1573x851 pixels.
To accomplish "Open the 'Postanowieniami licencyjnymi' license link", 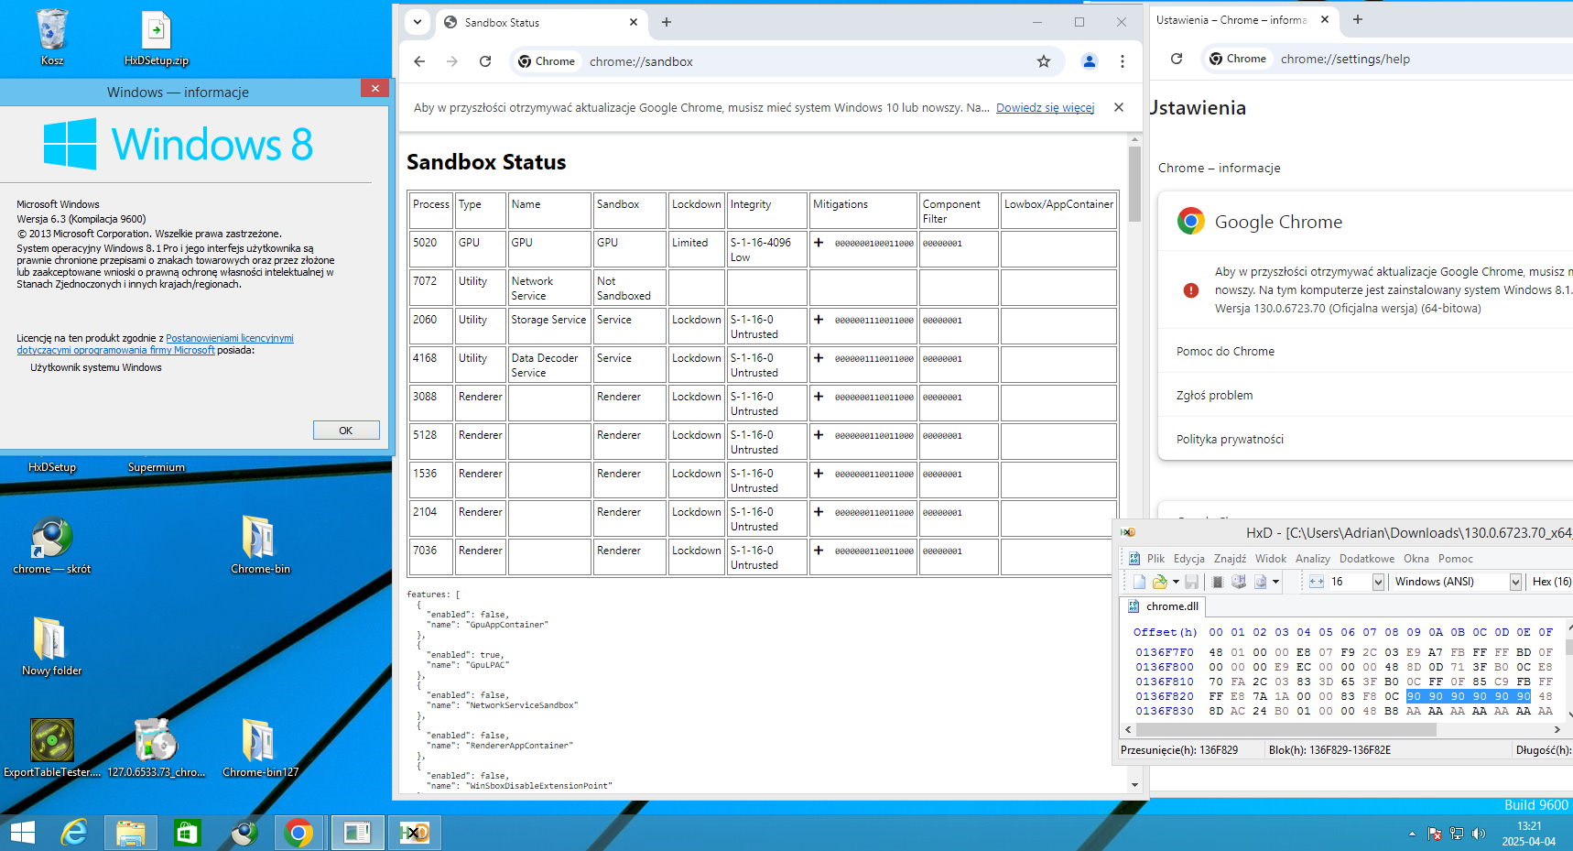I will (230, 338).
